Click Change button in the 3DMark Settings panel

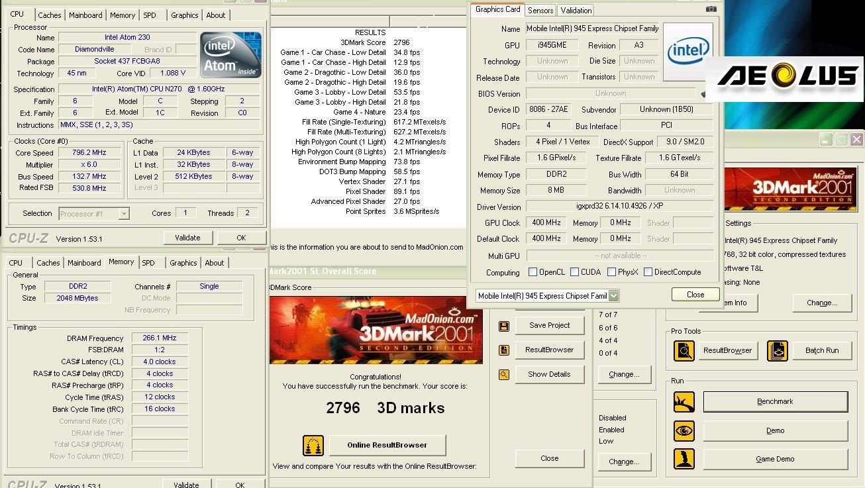coord(823,303)
